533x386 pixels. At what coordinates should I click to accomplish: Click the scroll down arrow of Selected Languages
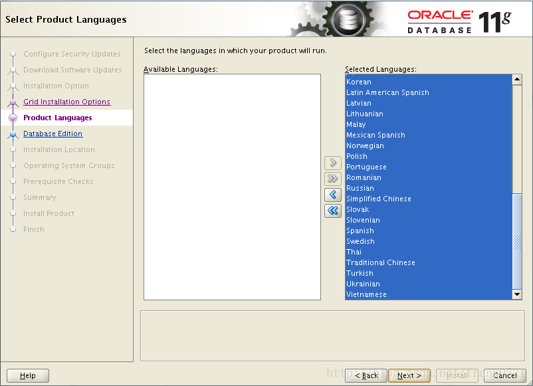517,294
